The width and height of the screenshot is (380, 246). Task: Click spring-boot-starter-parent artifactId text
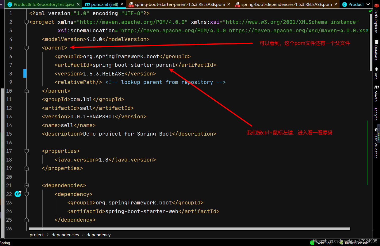pyautogui.click(x=134, y=65)
